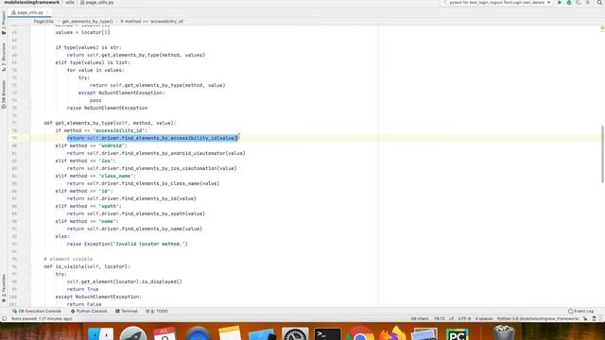Open Finder from the Dock
605x340 pixels.
click(x=100, y=333)
